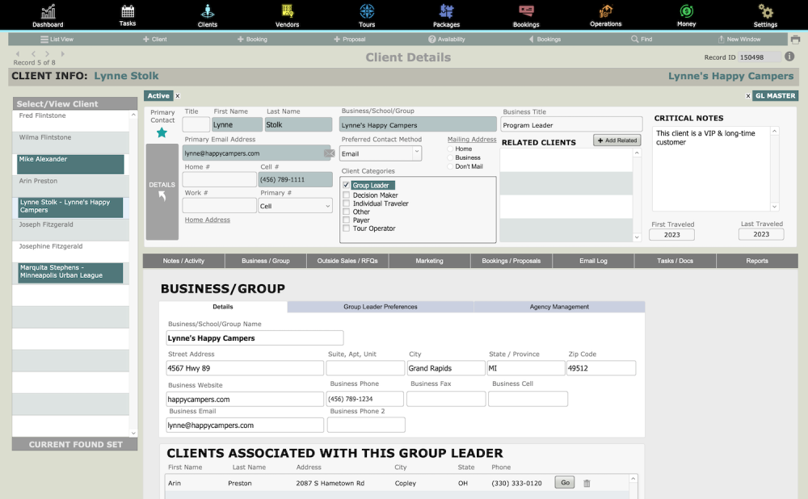Check the Decision Maker category
The image size is (808, 499).
coord(347,195)
